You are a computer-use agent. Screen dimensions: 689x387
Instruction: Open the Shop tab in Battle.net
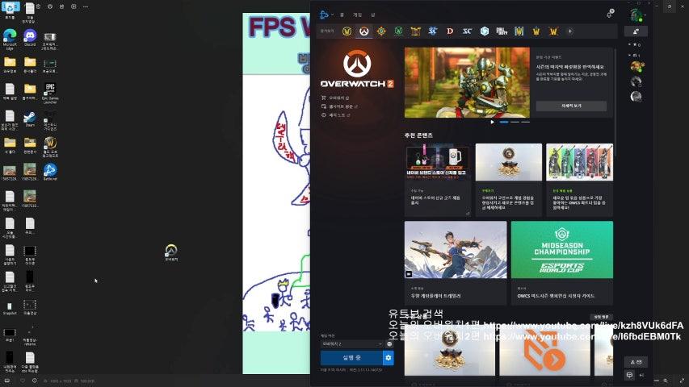pos(372,15)
